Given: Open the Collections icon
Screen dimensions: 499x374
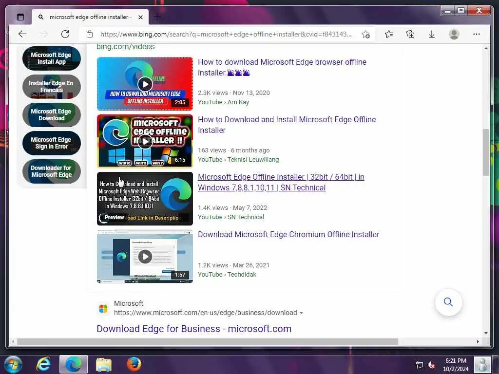Looking at the screenshot, I should click(x=410, y=34).
